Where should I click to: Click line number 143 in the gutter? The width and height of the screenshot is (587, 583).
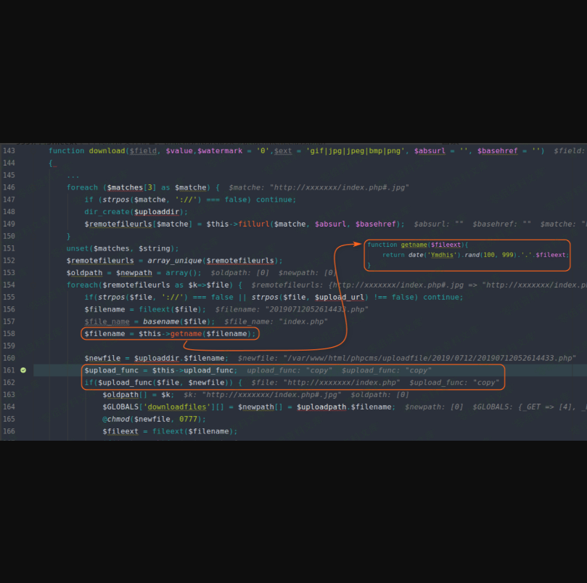coord(9,151)
